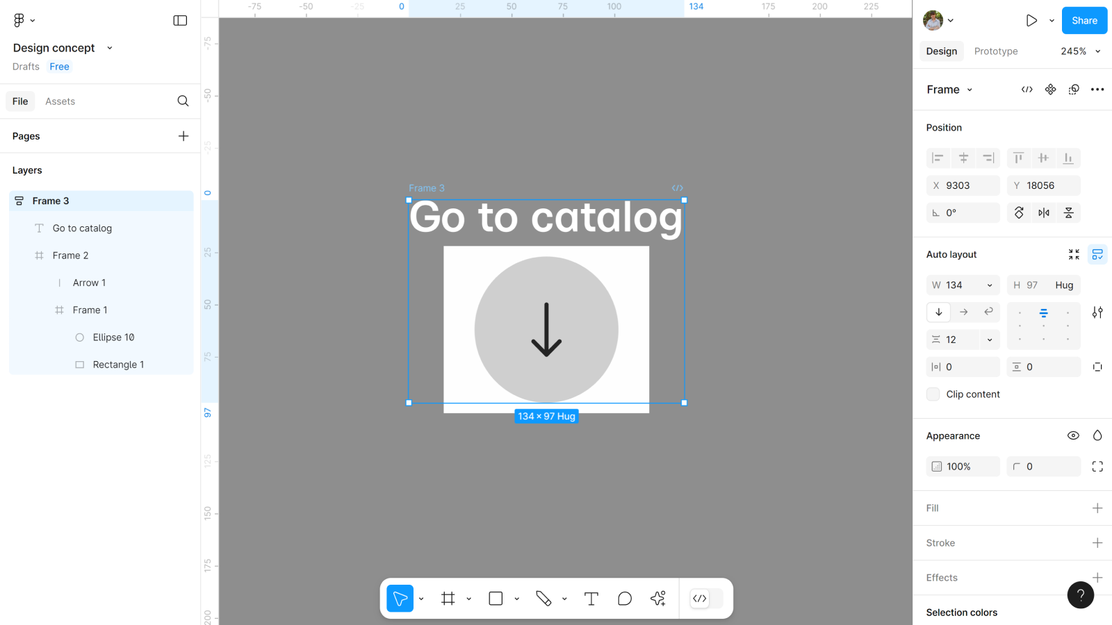Open the zoom level 245% dropdown
The height and width of the screenshot is (625, 1112).
point(1080,51)
